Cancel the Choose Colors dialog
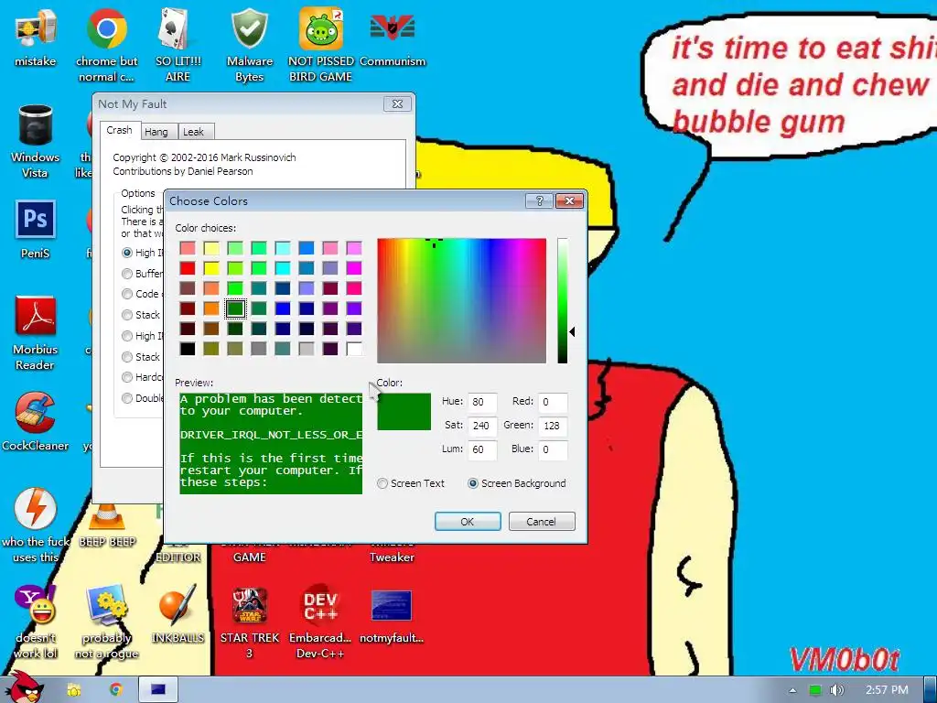937x703 pixels. (542, 521)
